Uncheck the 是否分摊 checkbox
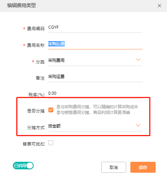This screenshot has height=178, width=167. coord(51,110)
